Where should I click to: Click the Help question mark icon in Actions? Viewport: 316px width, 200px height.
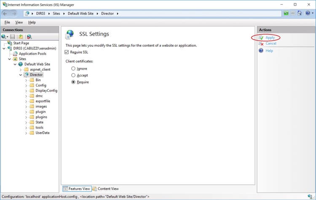point(261,51)
